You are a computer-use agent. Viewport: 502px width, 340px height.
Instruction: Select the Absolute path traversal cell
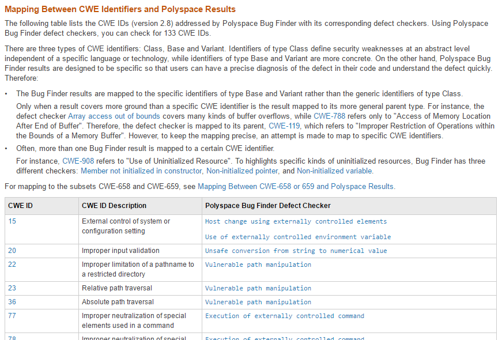[x=140, y=302]
